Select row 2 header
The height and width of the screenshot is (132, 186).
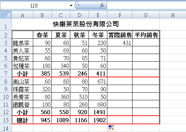[x=6, y=34]
